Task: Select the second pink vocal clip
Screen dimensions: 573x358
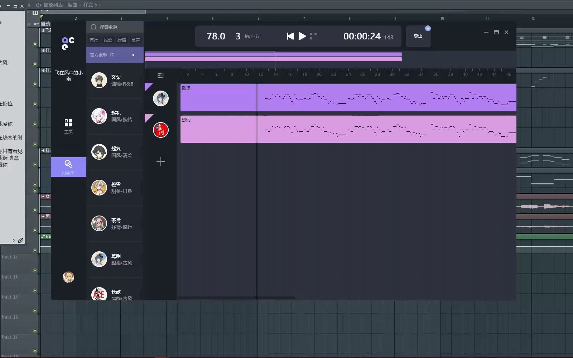Action: click(348, 129)
